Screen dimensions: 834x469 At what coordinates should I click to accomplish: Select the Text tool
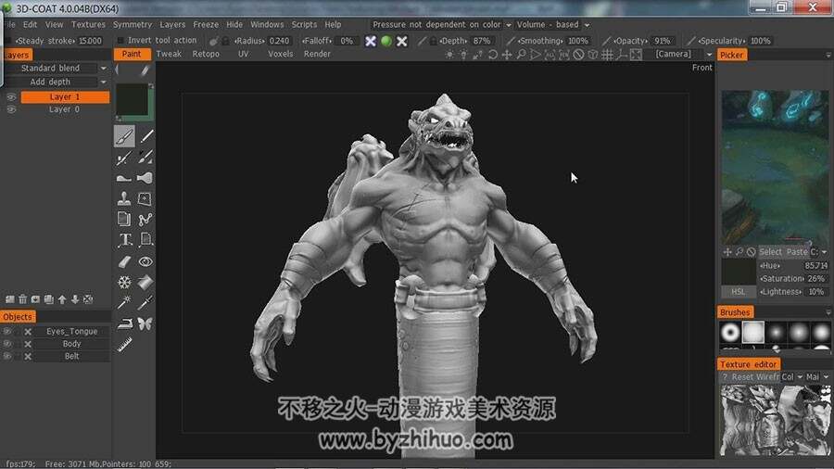(124, 240)
